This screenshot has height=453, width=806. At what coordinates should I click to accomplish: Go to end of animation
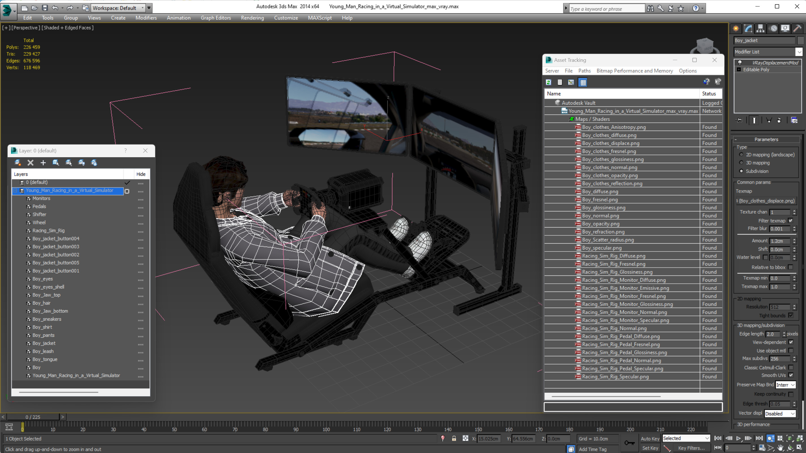click(759, 438)
